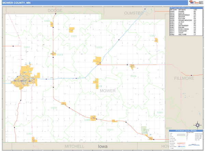205x151 pixels.
Task: Click the 2016 Mower County legend title
Action: 186,131
